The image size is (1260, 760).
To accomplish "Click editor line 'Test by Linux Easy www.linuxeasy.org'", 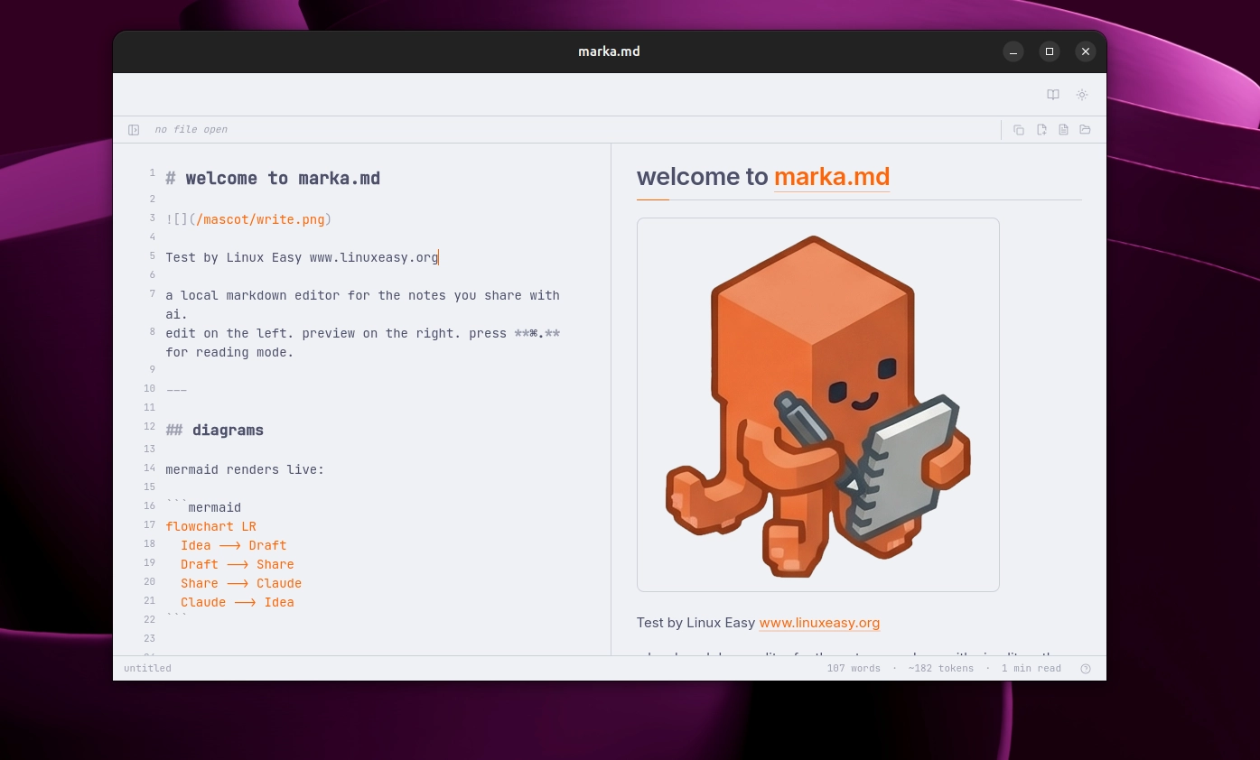I will pos(302,257).
